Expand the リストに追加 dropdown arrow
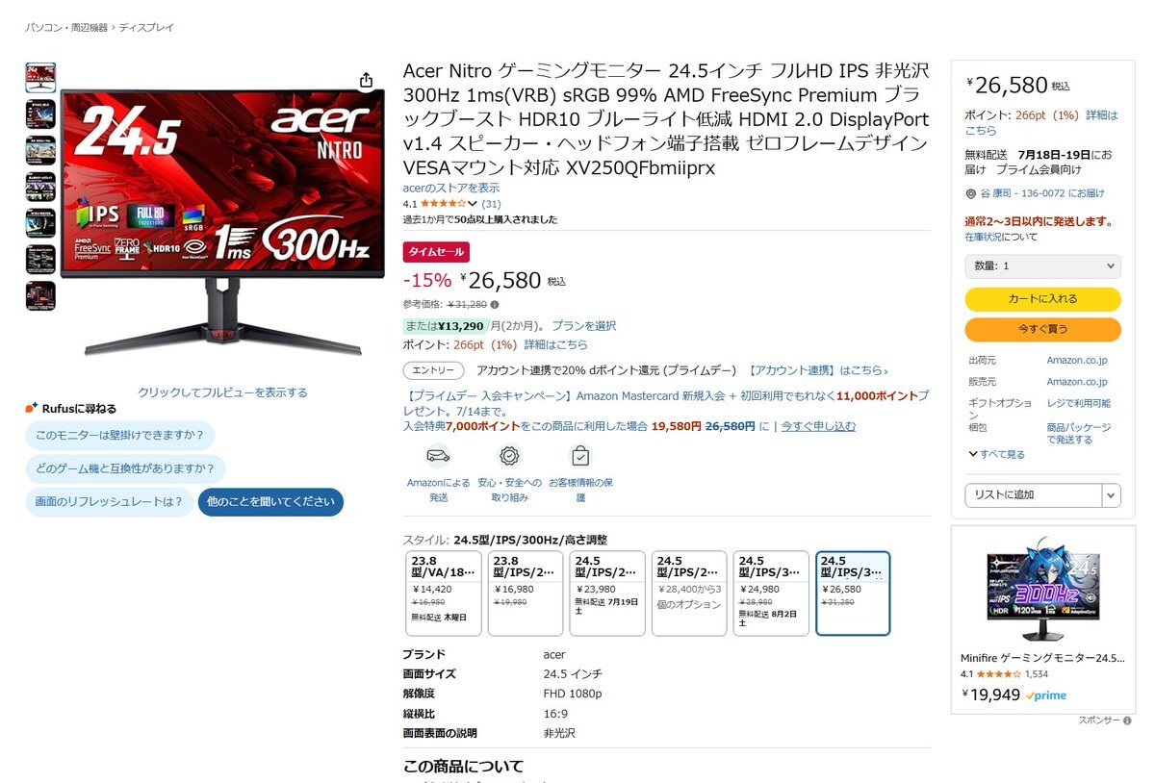This screenshot has width=1155, height=783. pos(1112,494)
